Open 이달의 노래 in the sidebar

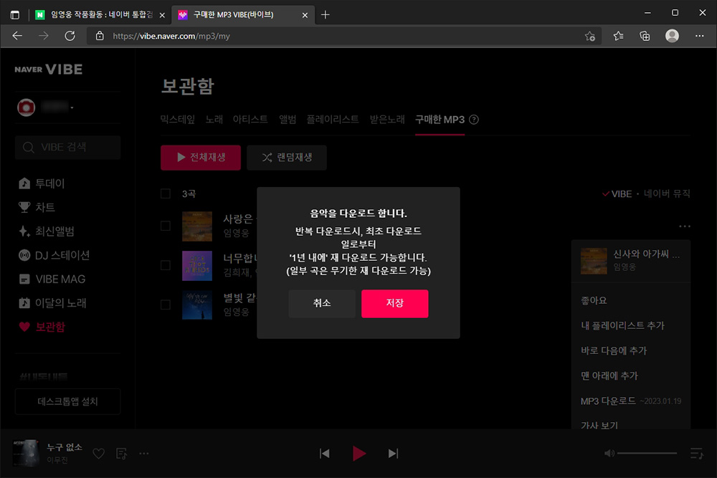coord(52,303)
